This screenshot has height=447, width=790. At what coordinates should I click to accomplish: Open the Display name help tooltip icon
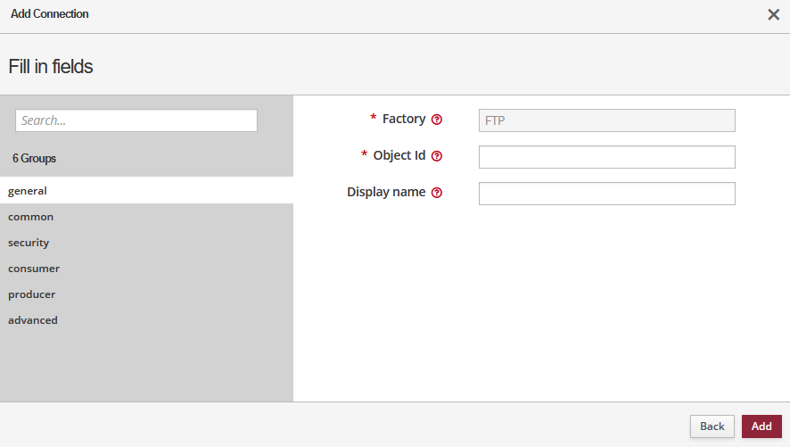click(437, 193)
